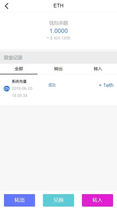Click the 系统充值 title text

click(x=19, y=81)
